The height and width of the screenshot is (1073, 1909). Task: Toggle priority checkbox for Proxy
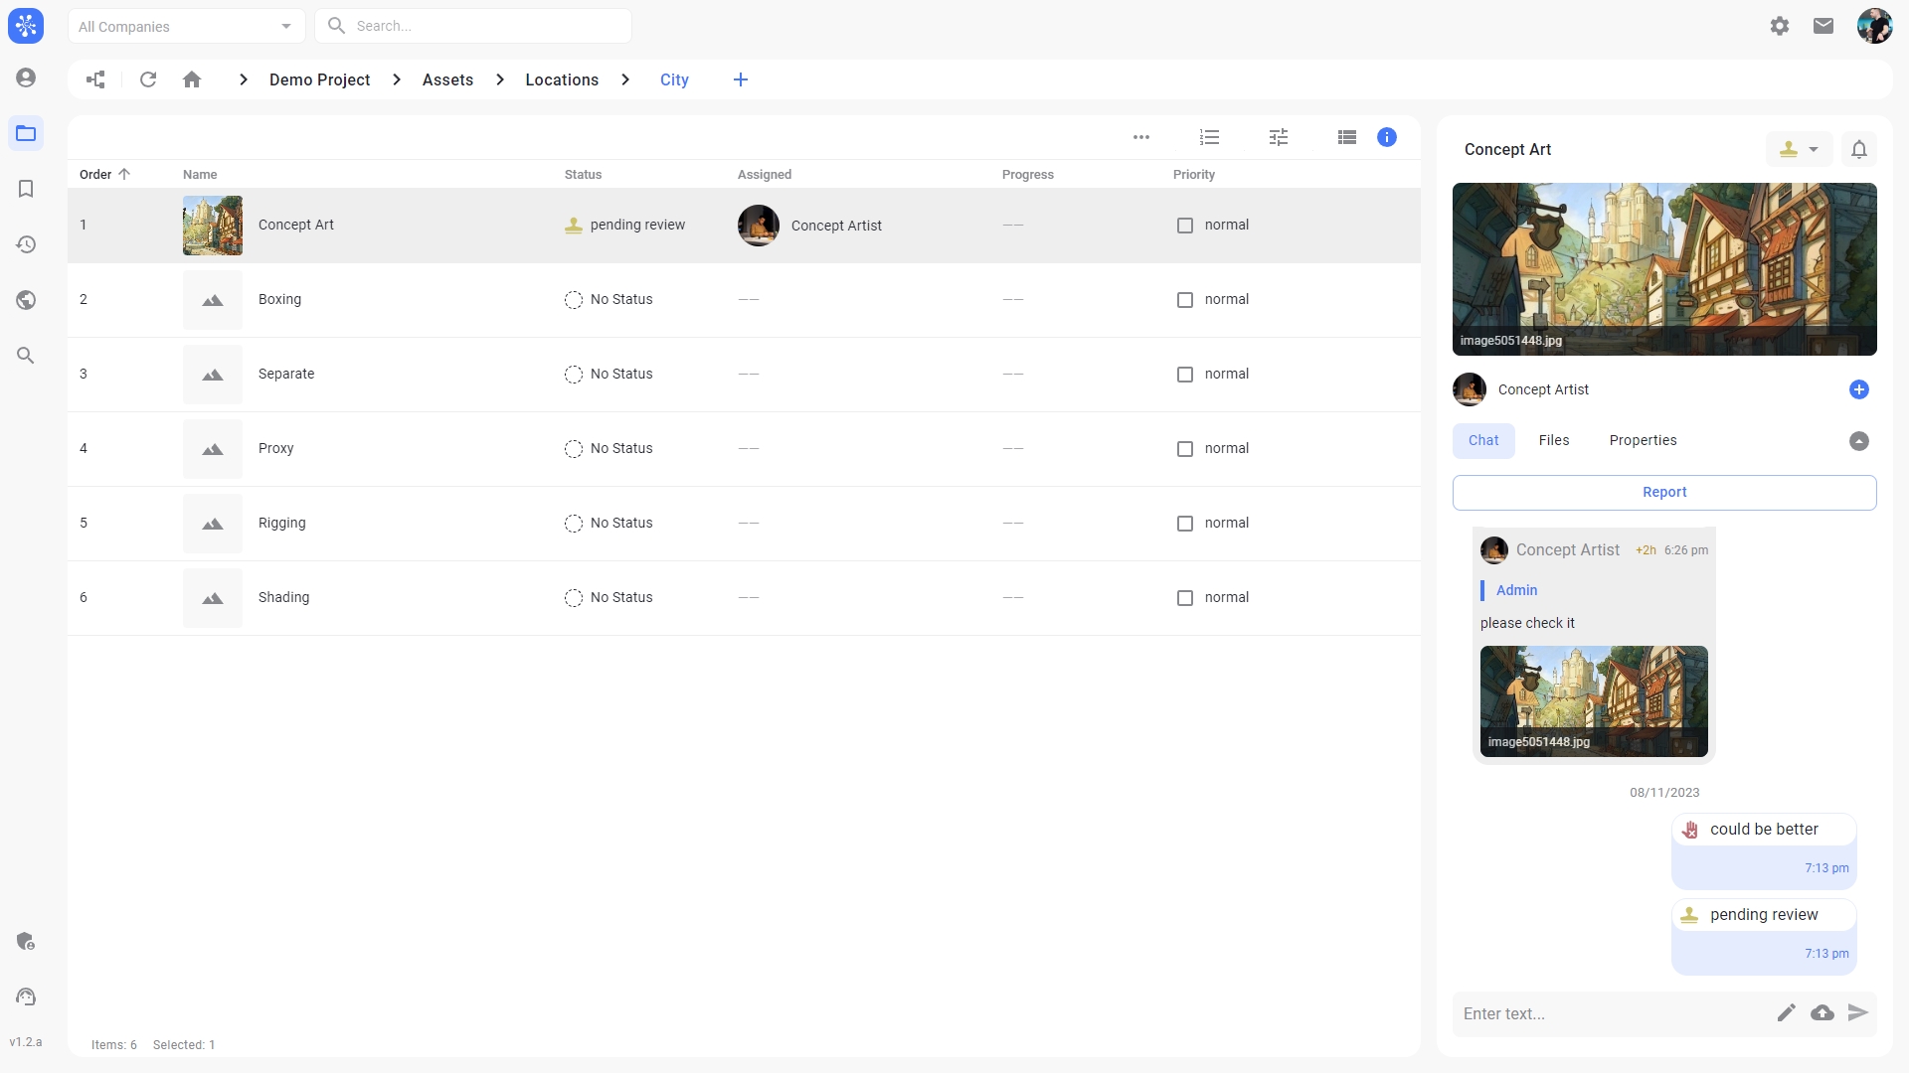pyautogui.click(x=1185, y=449)
